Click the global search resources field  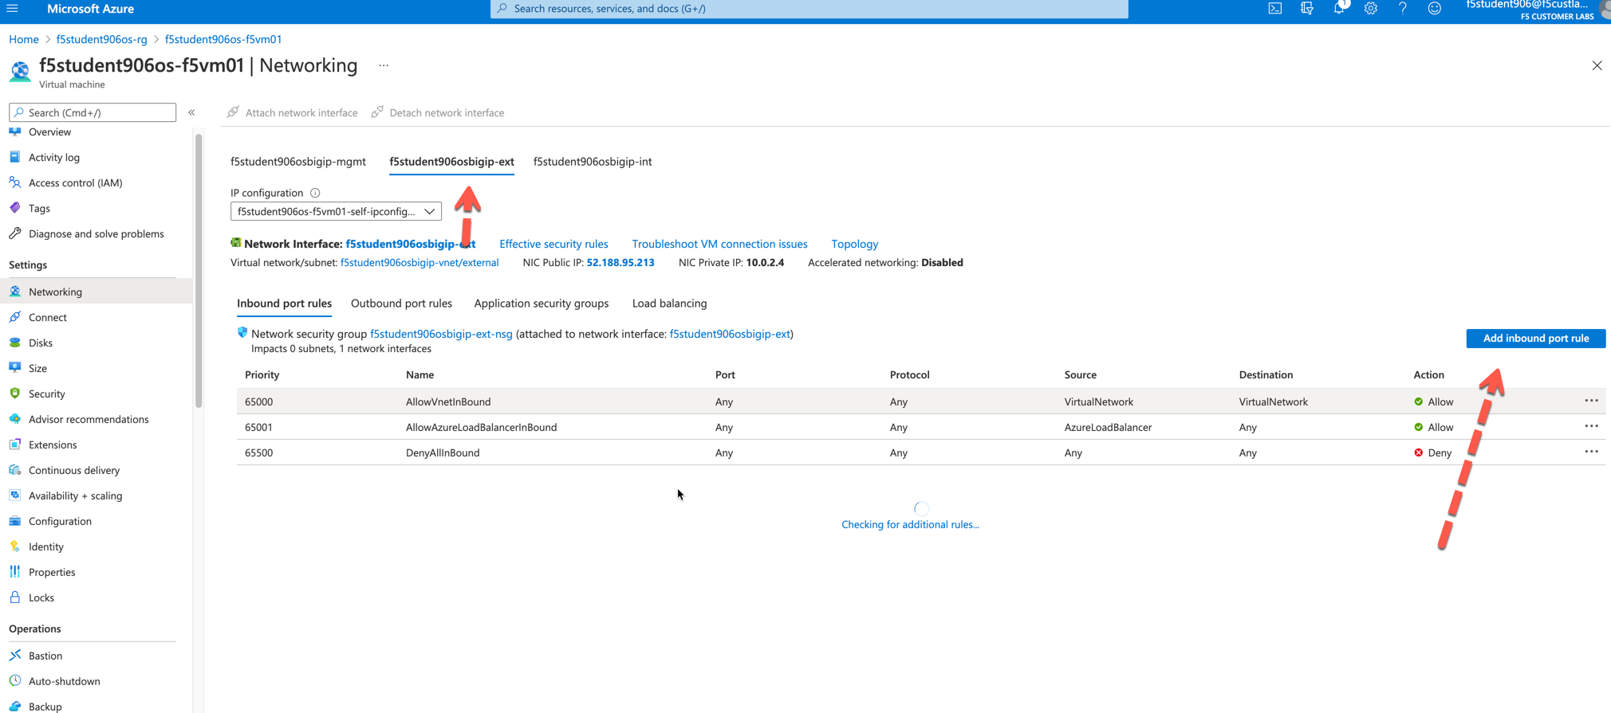(x=809, y=9)
